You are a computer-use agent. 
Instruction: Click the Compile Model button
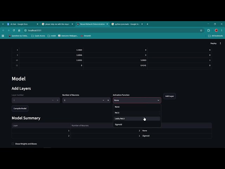[x=20, y=108]
